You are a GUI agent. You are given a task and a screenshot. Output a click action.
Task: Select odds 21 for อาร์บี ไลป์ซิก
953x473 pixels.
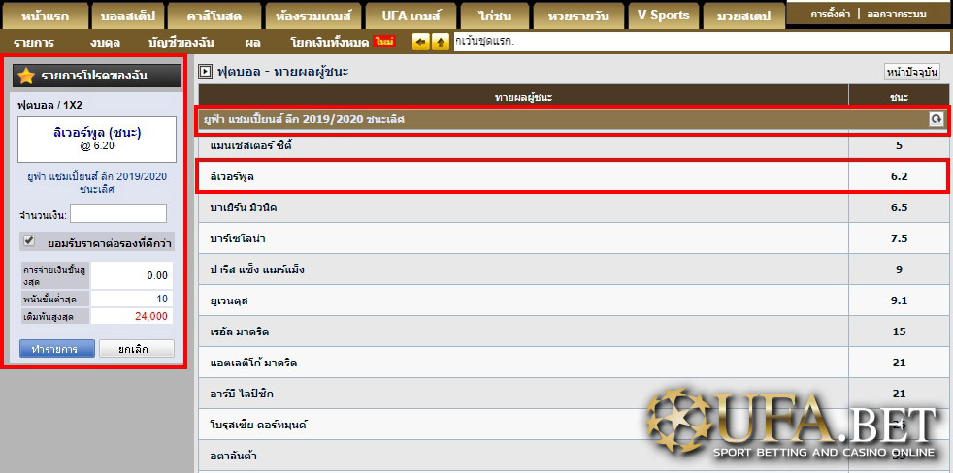pyautogui.click(x=899, y=394)
